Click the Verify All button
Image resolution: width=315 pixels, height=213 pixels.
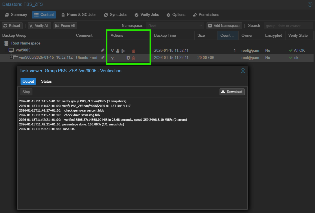coord(39,26)
